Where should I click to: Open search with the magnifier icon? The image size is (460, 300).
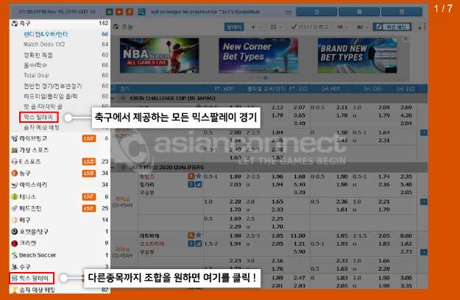click(142, 12)
